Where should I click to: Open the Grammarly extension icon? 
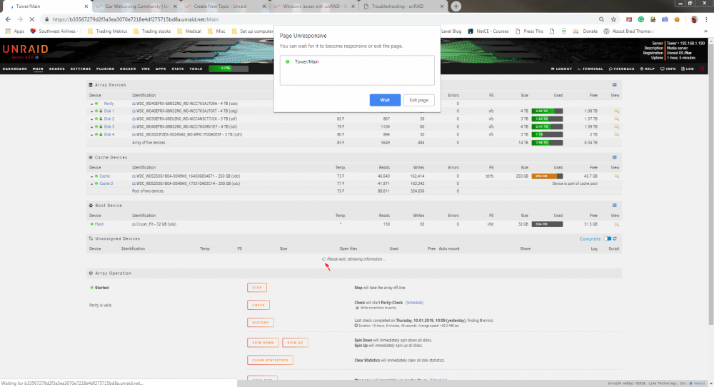[x=640, y=19]
